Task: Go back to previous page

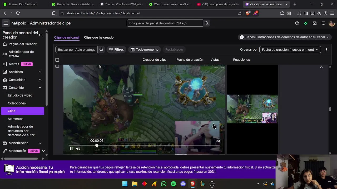Action: pos(5,13)
